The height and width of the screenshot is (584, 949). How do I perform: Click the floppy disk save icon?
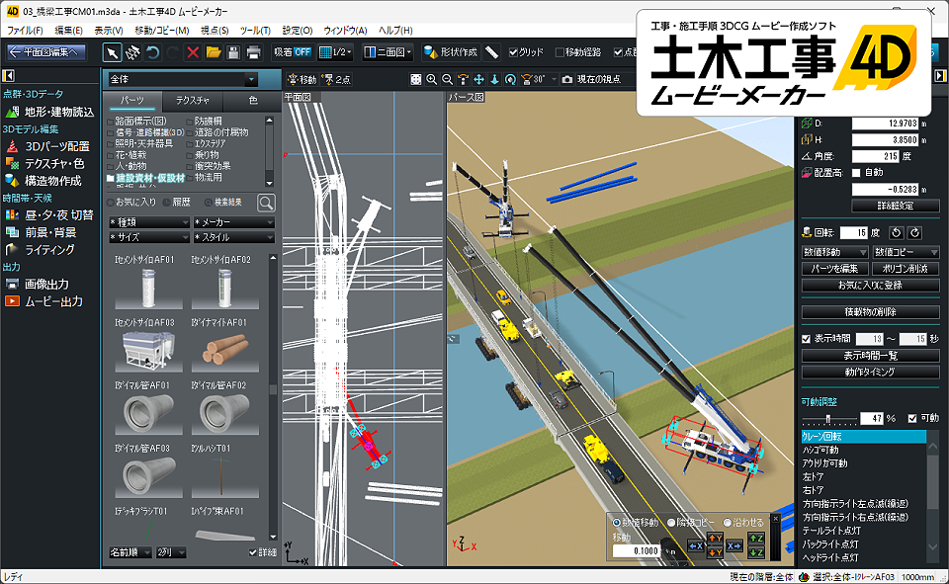point(233,52)
